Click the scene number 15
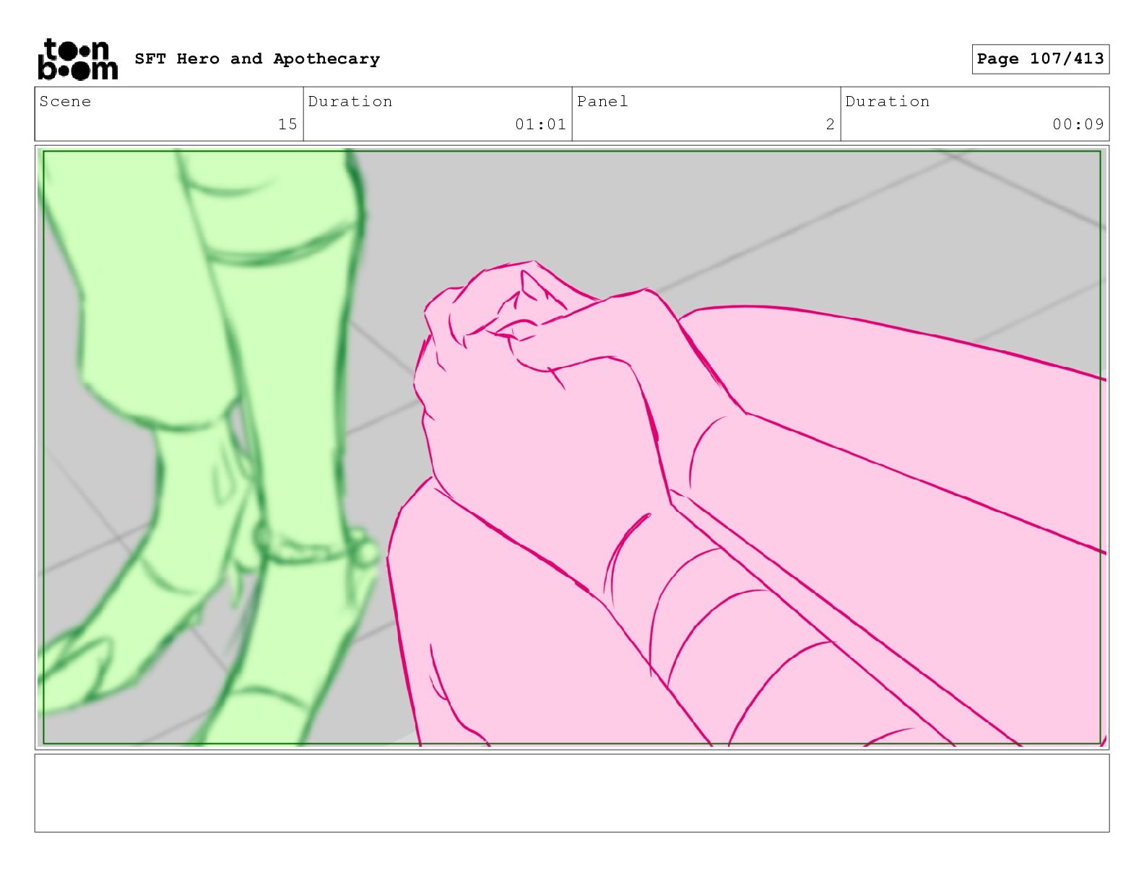 pyautogui.click(x=287, y=124)
